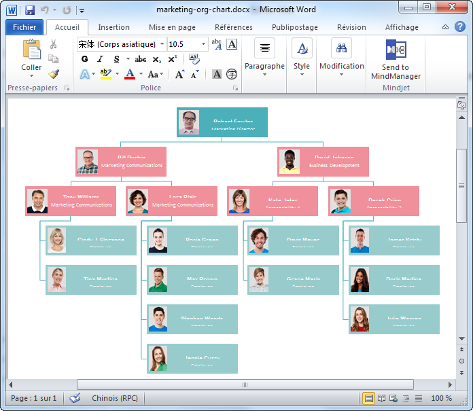Open the Affichage tab
This screenshot has width=473, height=411.
(402, 27)
